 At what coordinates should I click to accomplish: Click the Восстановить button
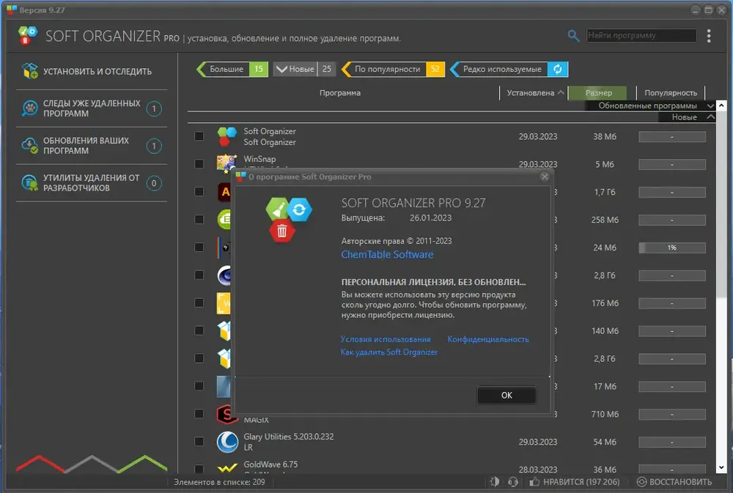tap(674, 482)
